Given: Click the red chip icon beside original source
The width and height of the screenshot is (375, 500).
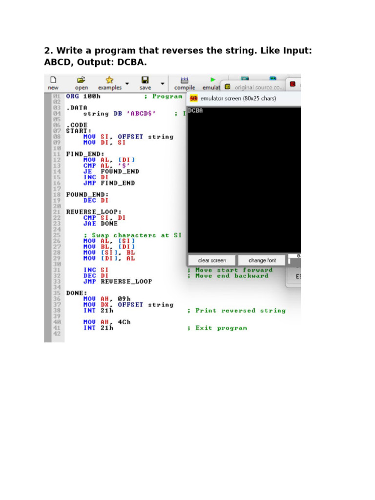Looking at the screenshot, I should (x=292, y=84).
